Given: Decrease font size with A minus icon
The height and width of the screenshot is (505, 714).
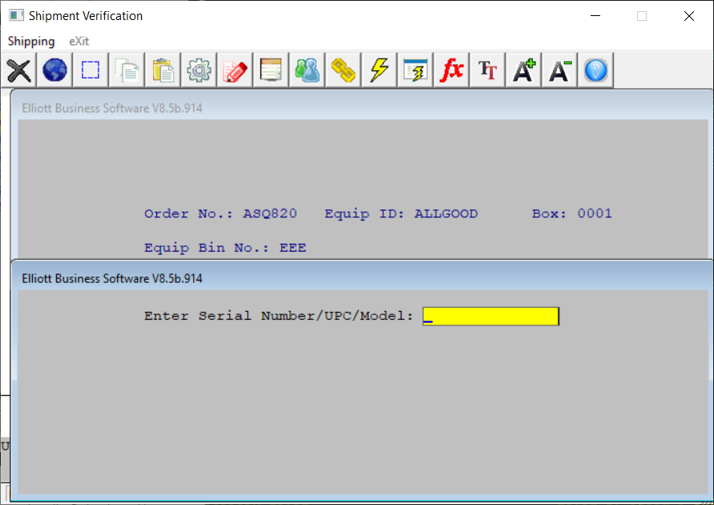Looking at the screenshot, I should click(x=559, y=70).
